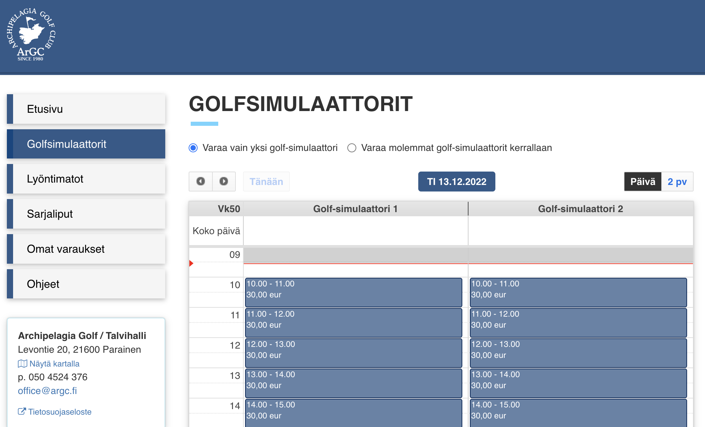The image size is (705, 427).
Task: Open Sarjaliput menu item
Action: [x=86, y=214]
